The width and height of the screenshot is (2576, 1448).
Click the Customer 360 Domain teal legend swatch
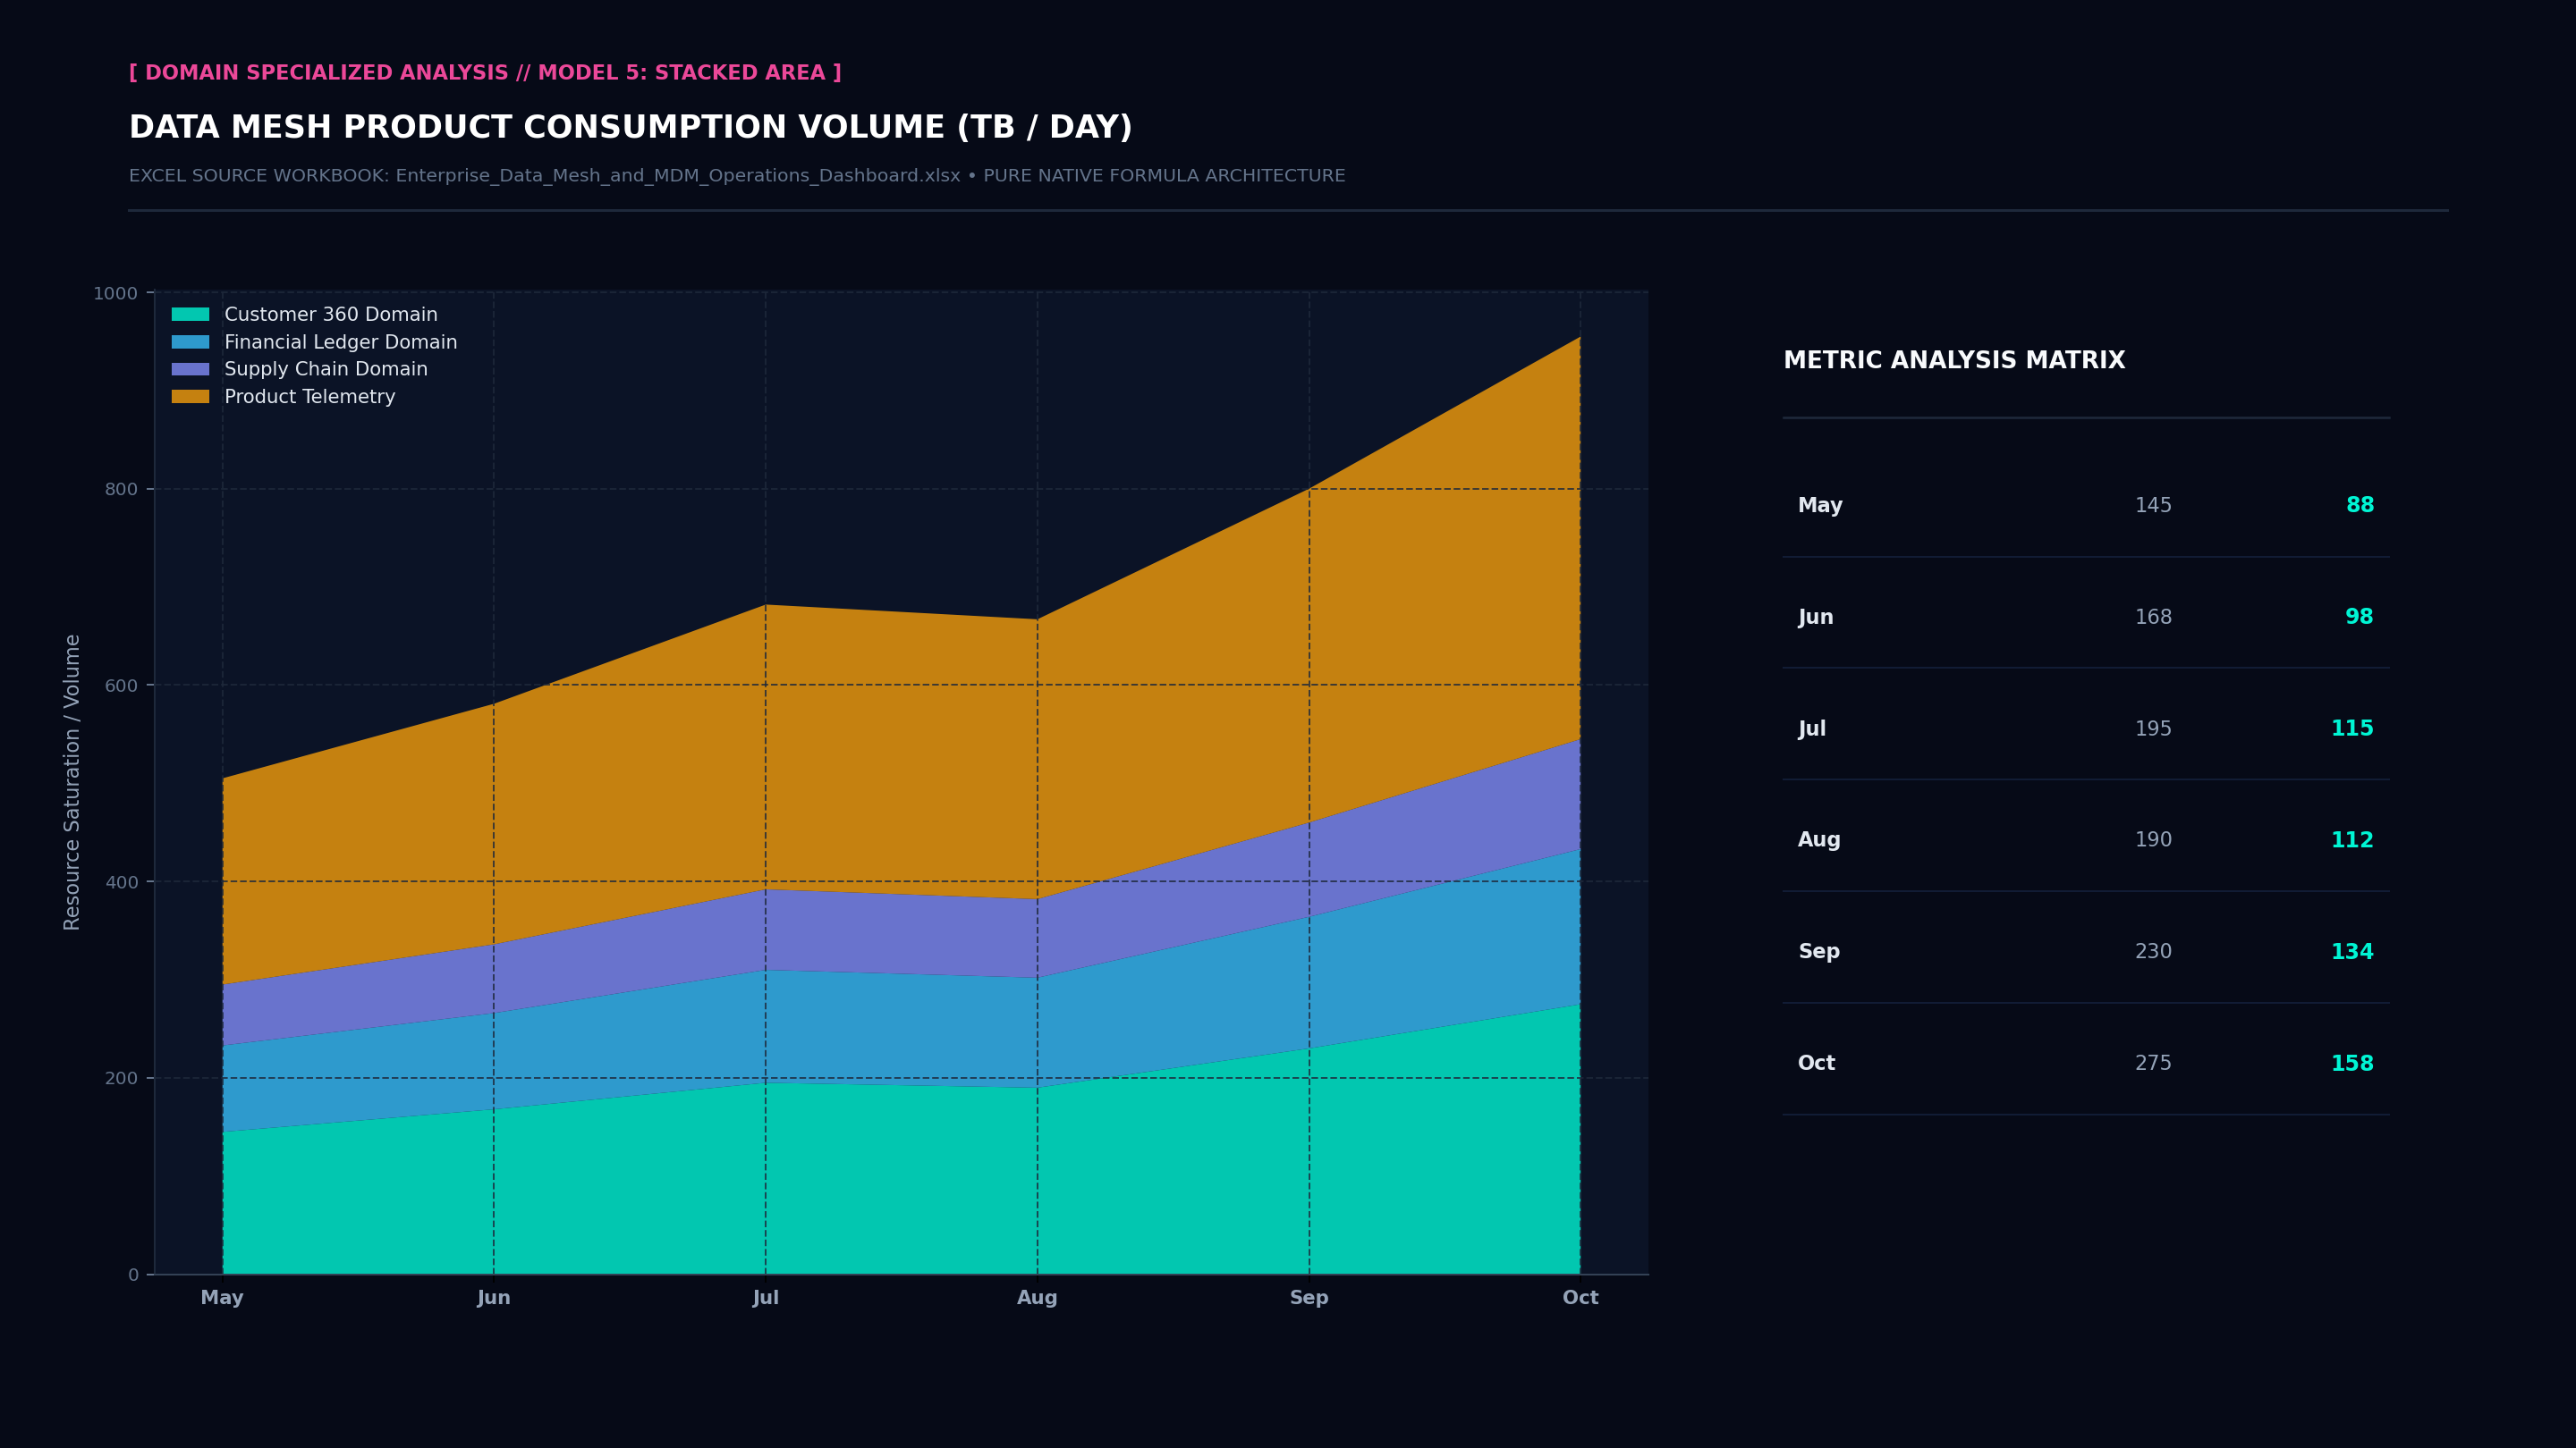190,315
